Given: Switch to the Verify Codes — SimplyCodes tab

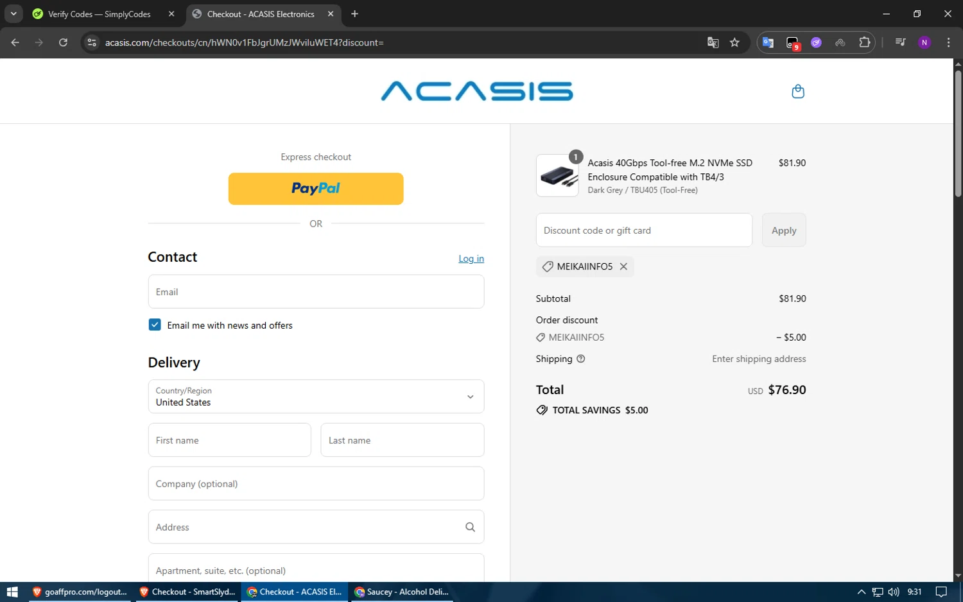Looking at the screenshot, I should (99, 14).
